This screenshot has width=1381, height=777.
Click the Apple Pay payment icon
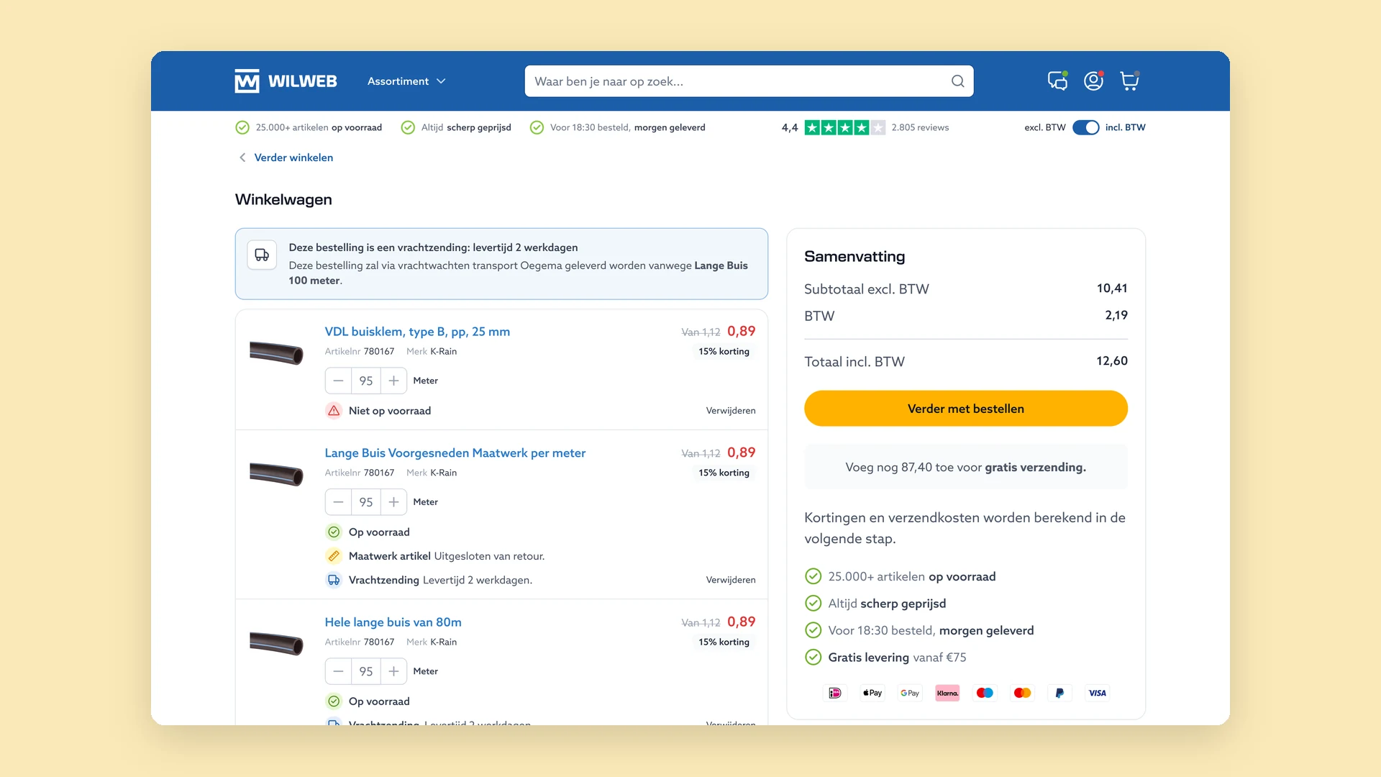pos(872,693)
